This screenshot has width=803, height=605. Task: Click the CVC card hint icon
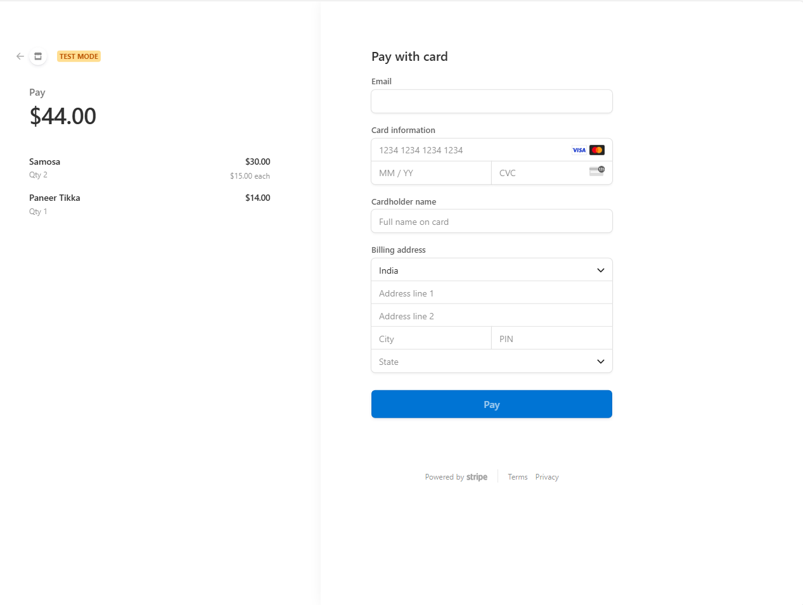[x=597, y=171]
